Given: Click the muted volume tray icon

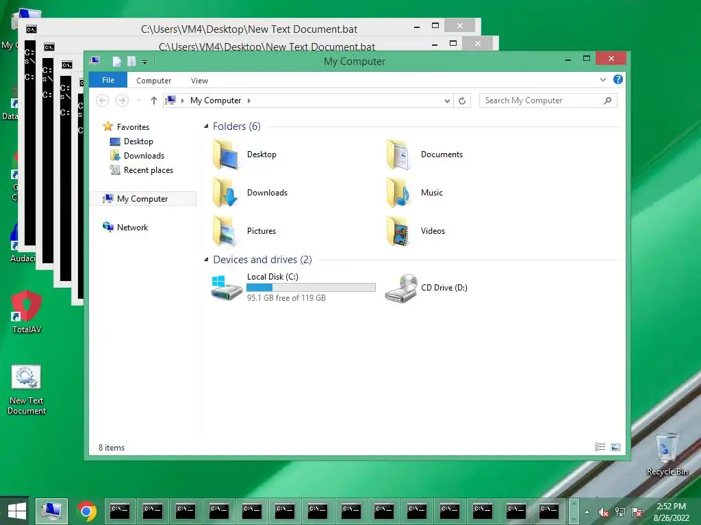Looking at the screenshot, I should pos(604,512).
